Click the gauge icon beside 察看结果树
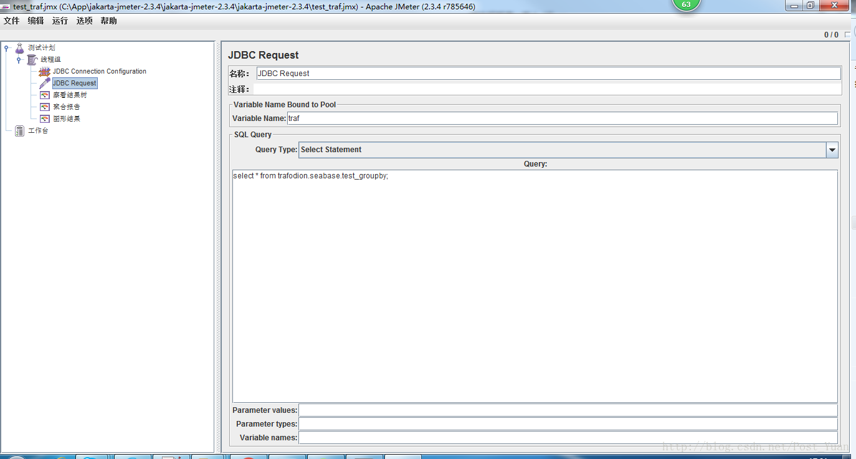The height and width of the screenshot is (459, 856). coord(44,95)
